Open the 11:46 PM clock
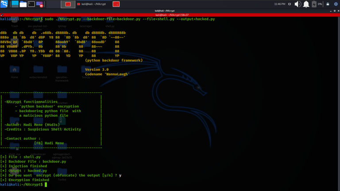This screenshot has height=191, width=340. click(x=280, y=4)
